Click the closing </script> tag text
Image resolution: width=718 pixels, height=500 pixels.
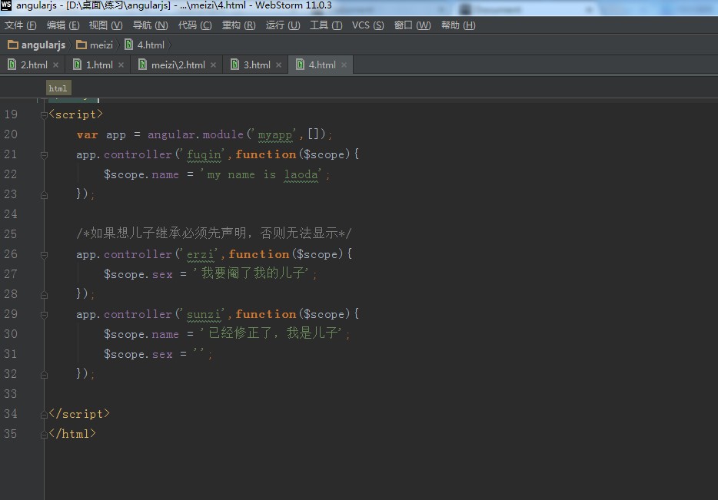[x=79, y=414]
